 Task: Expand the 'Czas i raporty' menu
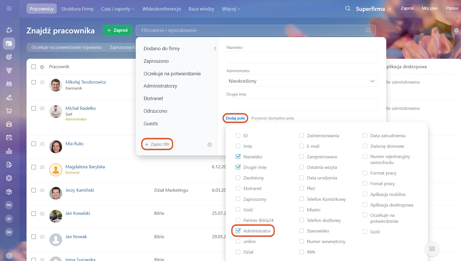coord(118,9)
